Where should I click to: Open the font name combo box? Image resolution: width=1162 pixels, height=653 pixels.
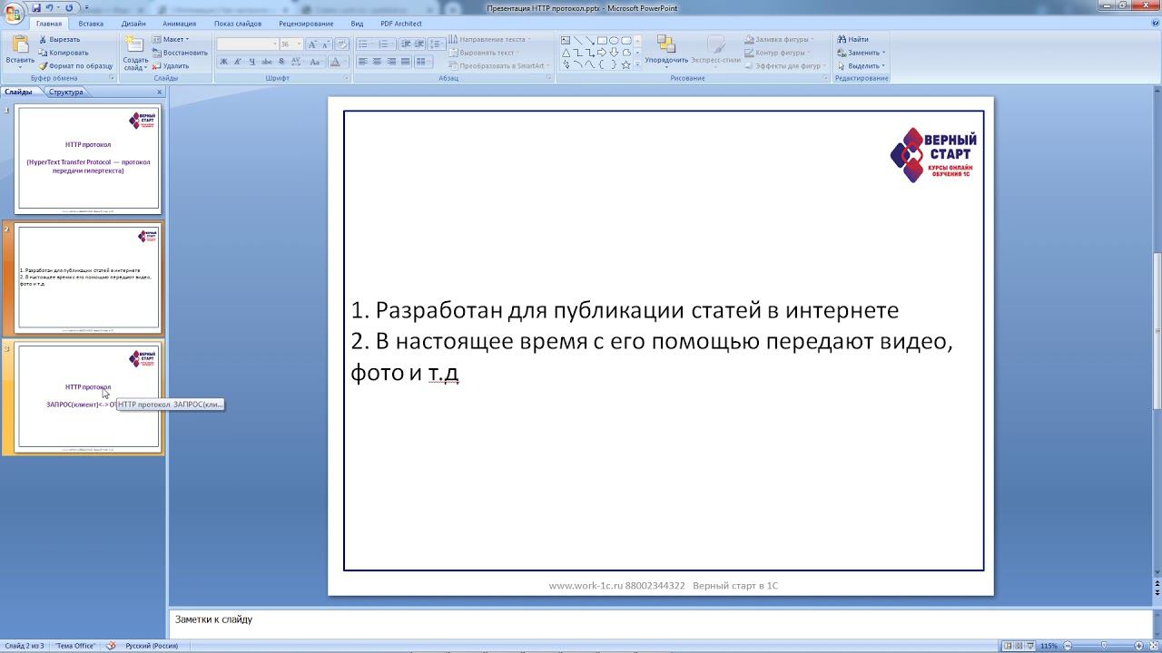point(247,44)
